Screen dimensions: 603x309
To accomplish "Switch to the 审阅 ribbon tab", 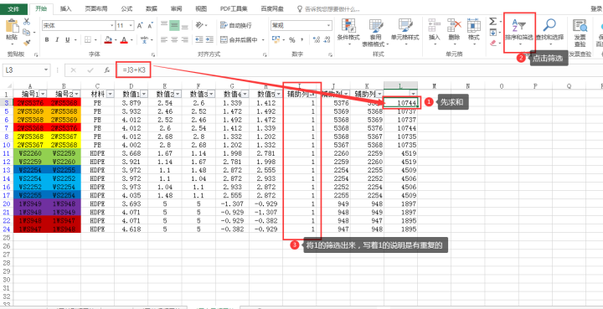I will click(177, 9).
